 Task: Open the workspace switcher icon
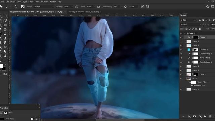tap(212, 7)
